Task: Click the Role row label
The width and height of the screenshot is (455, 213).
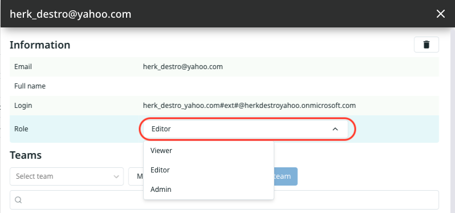Action: coord(21,129)
